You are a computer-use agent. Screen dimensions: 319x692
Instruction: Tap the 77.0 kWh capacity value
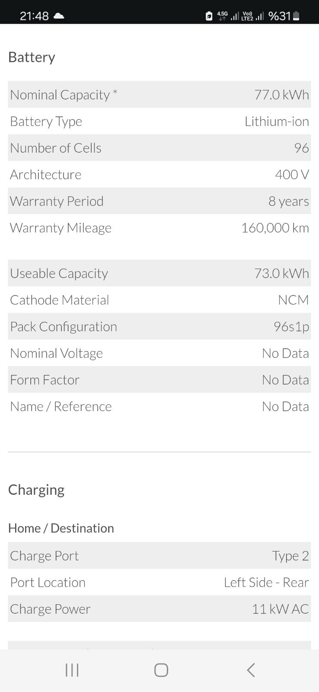[x=281, y=95]
